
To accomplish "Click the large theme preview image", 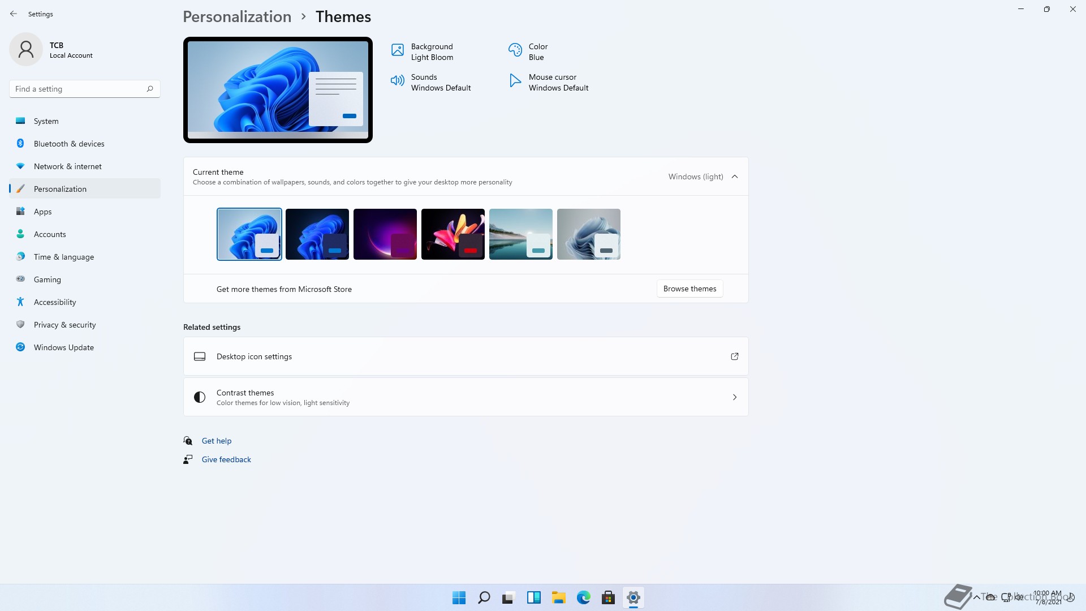I will (278, 90).
